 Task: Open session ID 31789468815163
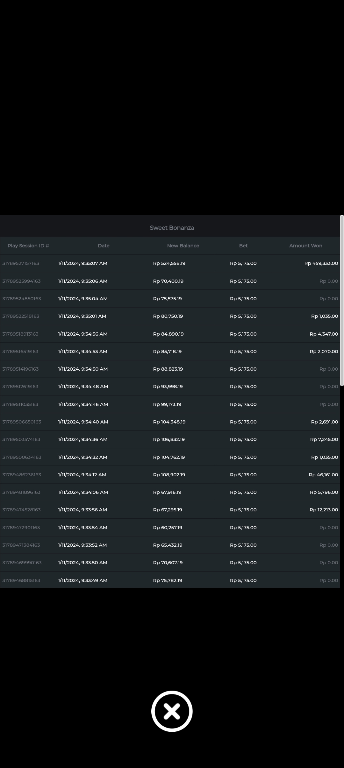click(x=21, y=580)
